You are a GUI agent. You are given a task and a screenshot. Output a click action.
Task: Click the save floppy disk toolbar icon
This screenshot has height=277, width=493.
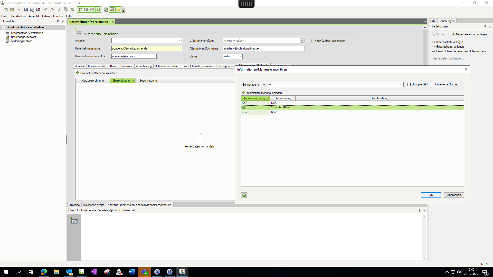coord(26,10)
